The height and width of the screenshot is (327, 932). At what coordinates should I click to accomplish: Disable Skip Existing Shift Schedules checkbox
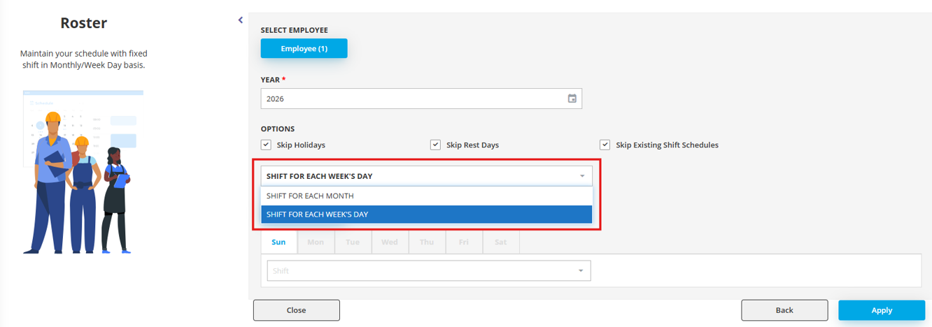pos(605,145)
